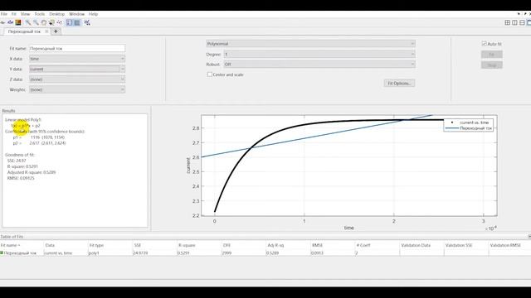Click the green marker in the fits table row

point(2,252)
